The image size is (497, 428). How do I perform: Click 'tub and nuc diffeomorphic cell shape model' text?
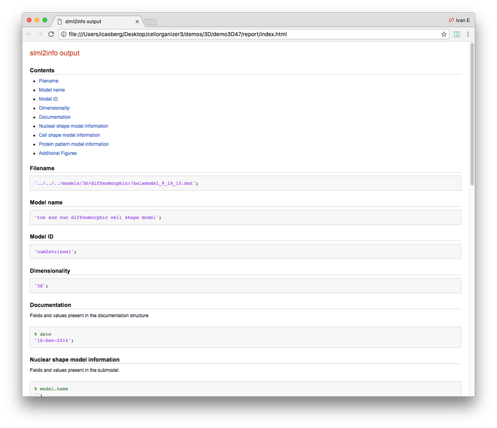pyautogui.click(x=96, y=217)
